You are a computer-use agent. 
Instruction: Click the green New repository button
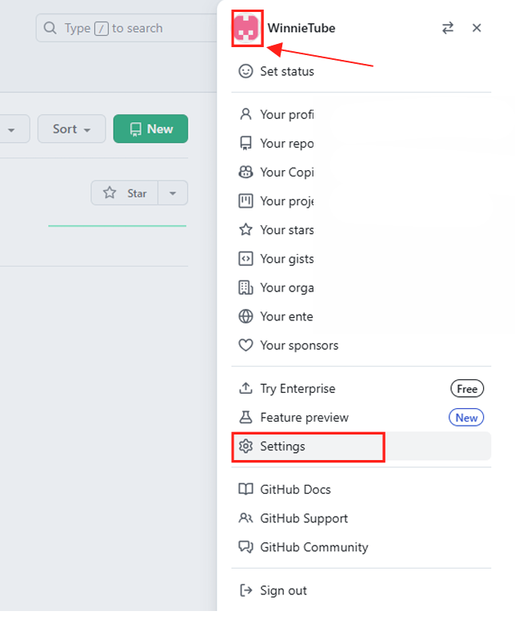point(150,129)
